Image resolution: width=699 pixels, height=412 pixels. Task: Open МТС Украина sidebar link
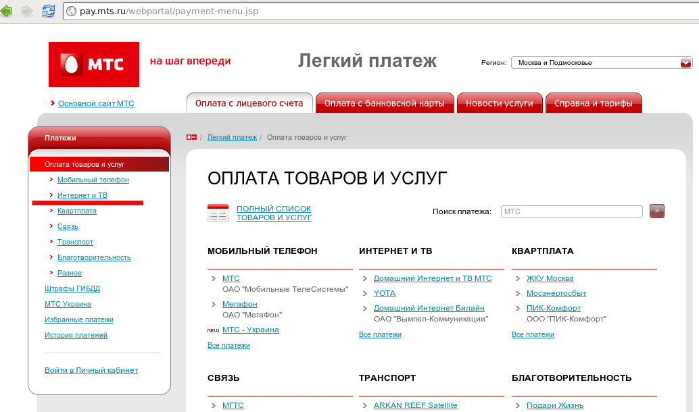pos(68,304)
